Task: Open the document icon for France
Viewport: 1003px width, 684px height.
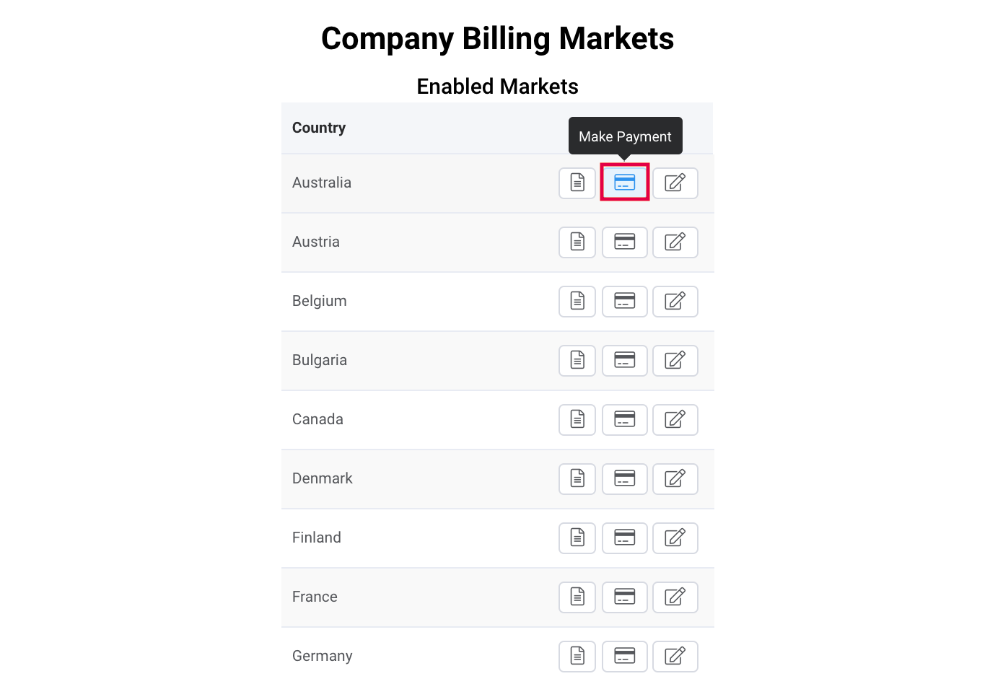Action: 577,597
